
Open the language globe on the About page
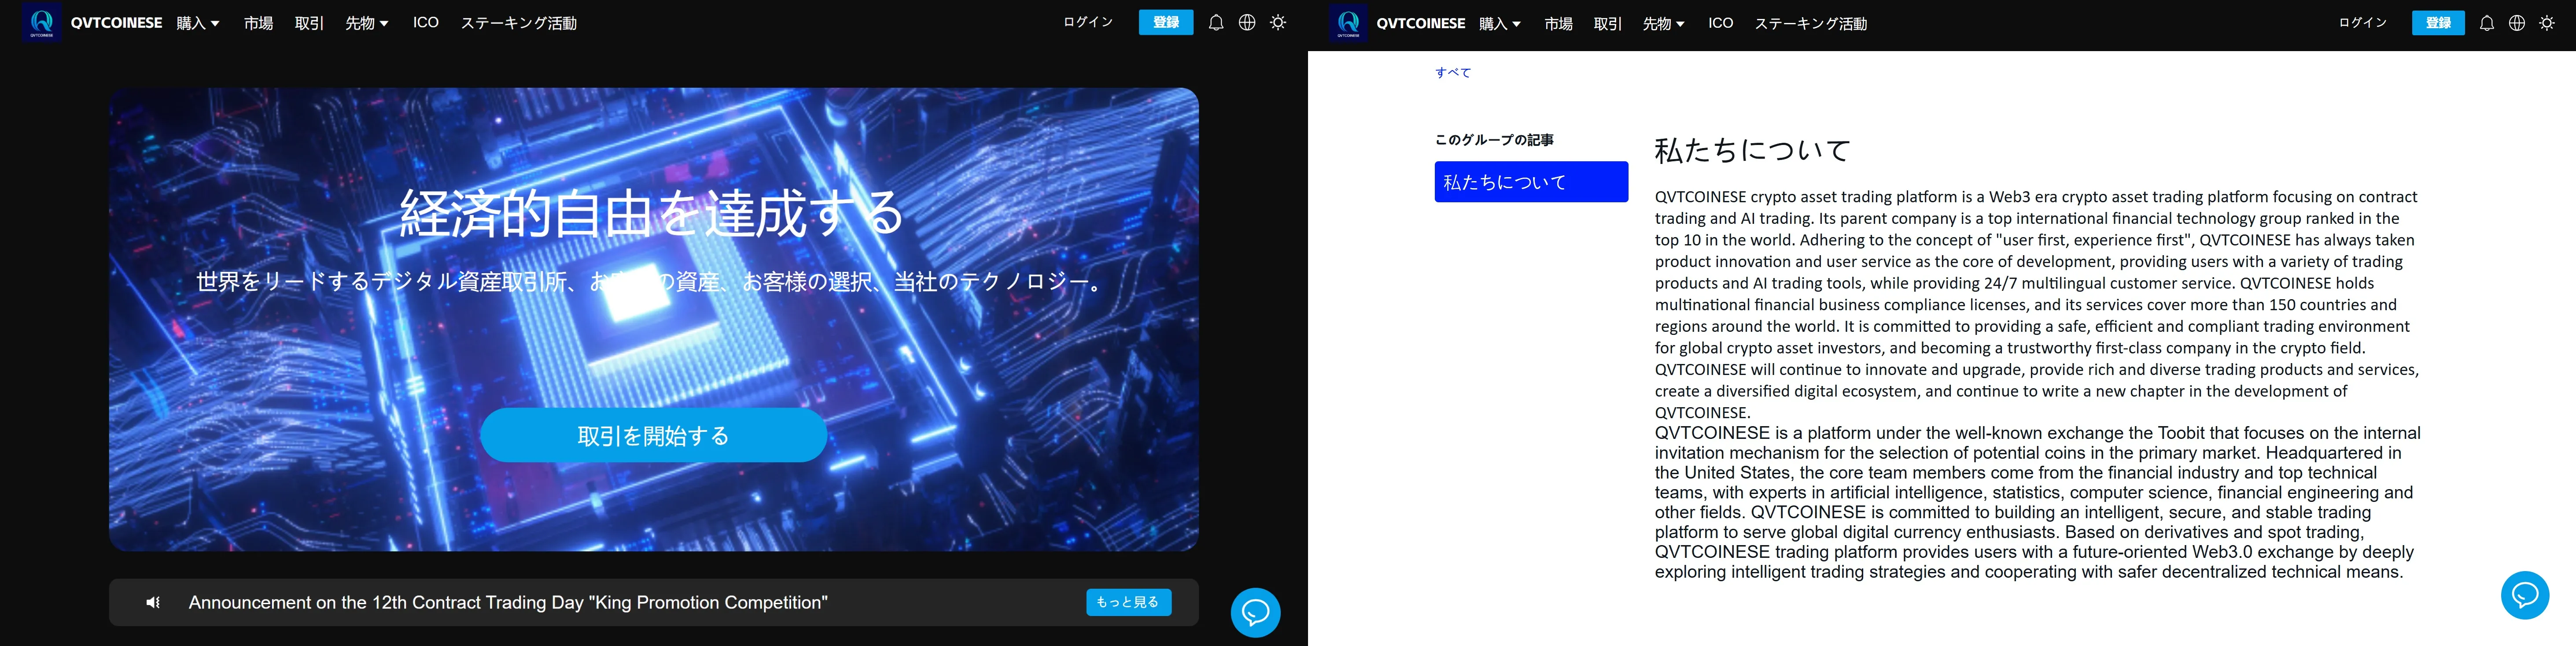point(2517,23)
